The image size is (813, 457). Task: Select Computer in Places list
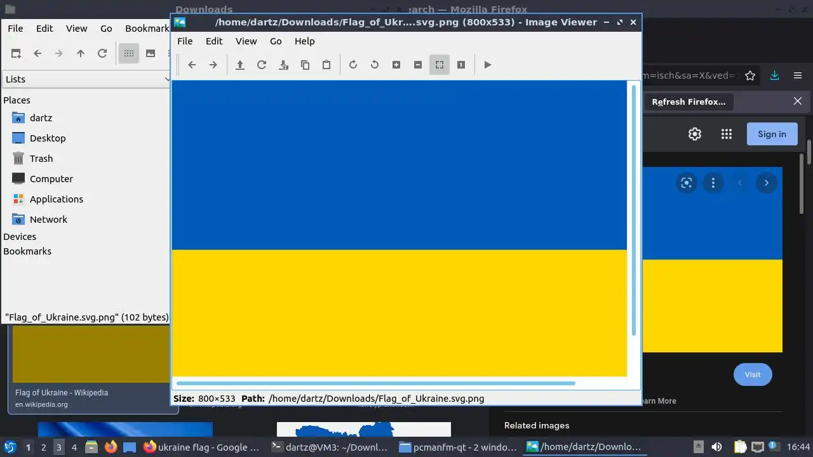tap(51, 178)
